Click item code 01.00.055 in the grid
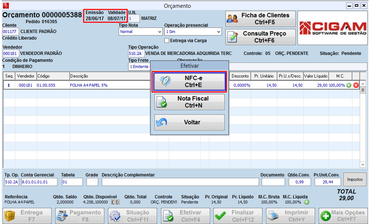This screenshot has height=224, width=369. (46, 85)
